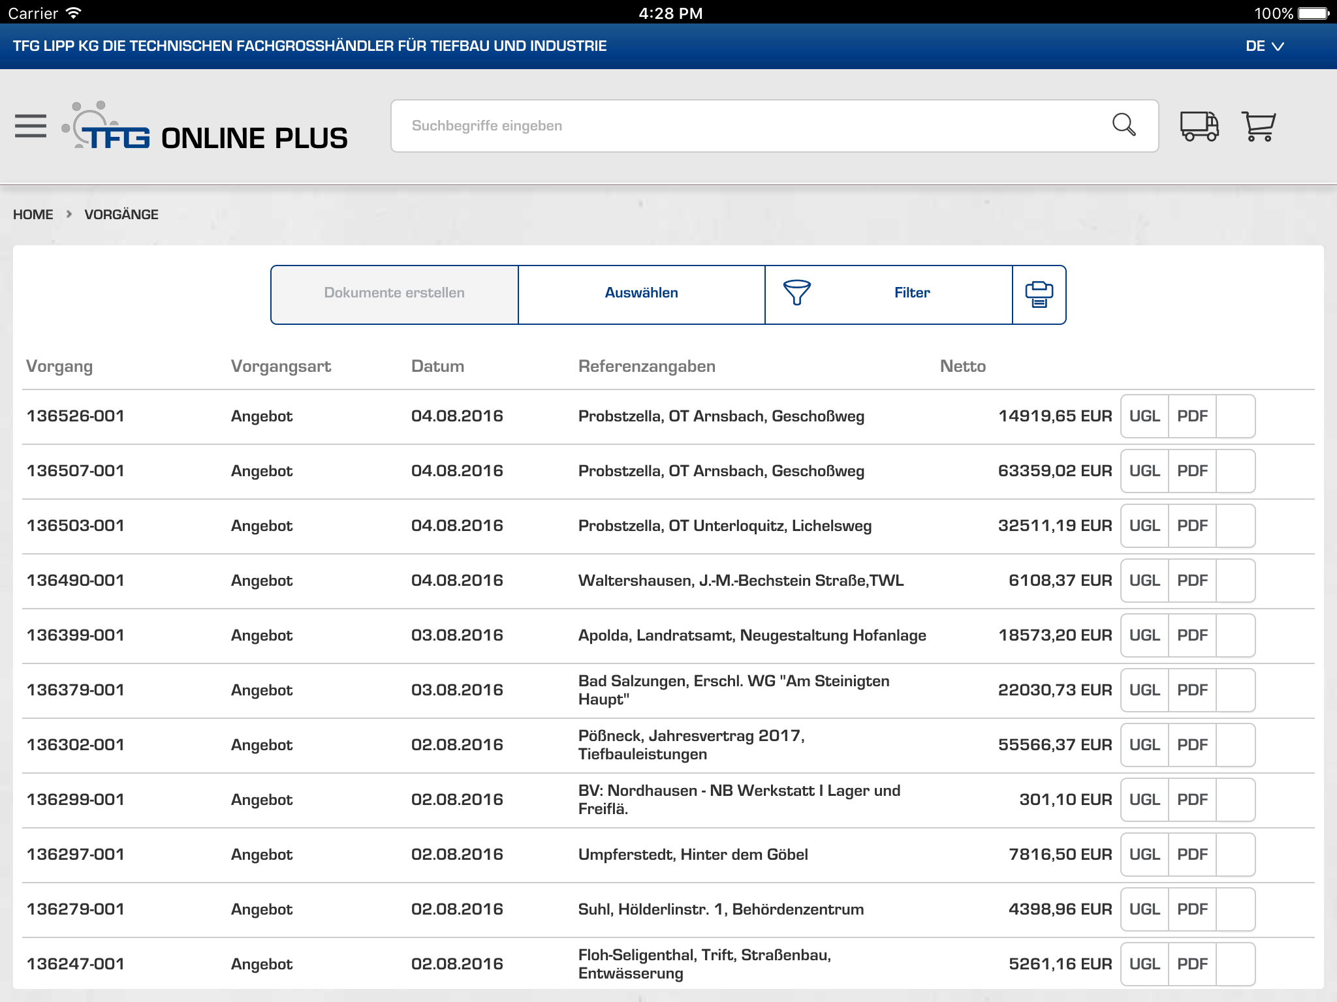Go to HOME breadcrumb

[x=33, y=215]
